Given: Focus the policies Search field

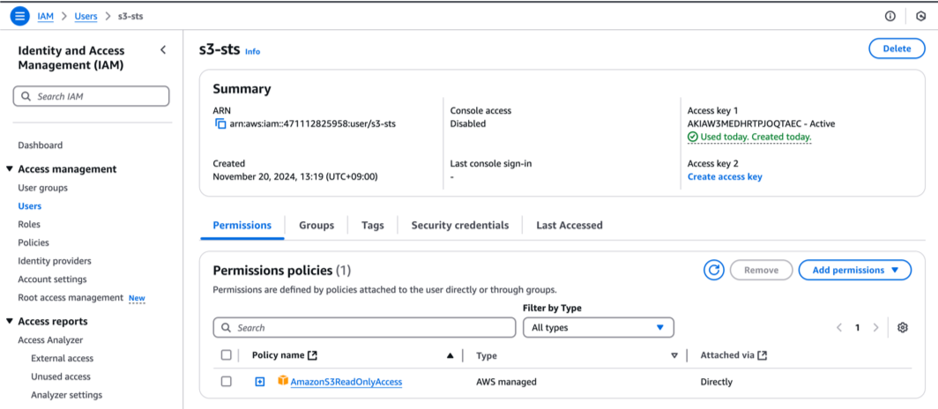Looking at the screenshot, I should point(364,328).
